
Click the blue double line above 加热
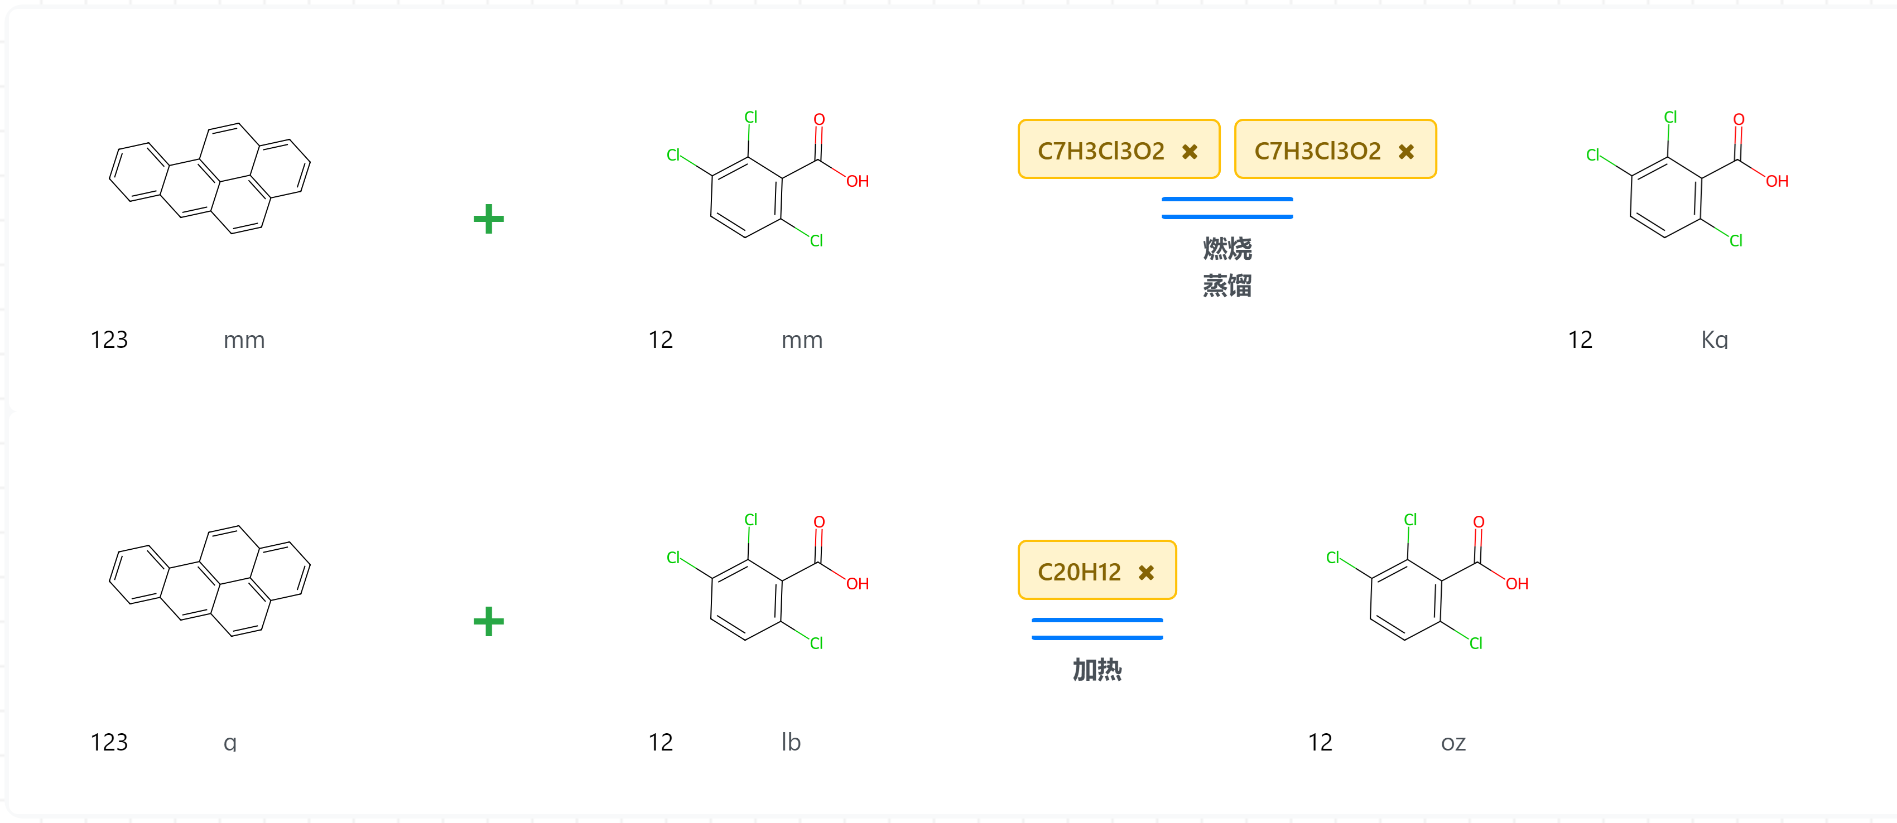click(x=1096, y=628)
